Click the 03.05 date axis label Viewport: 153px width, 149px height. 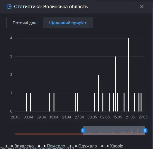(x=92, y=117)
